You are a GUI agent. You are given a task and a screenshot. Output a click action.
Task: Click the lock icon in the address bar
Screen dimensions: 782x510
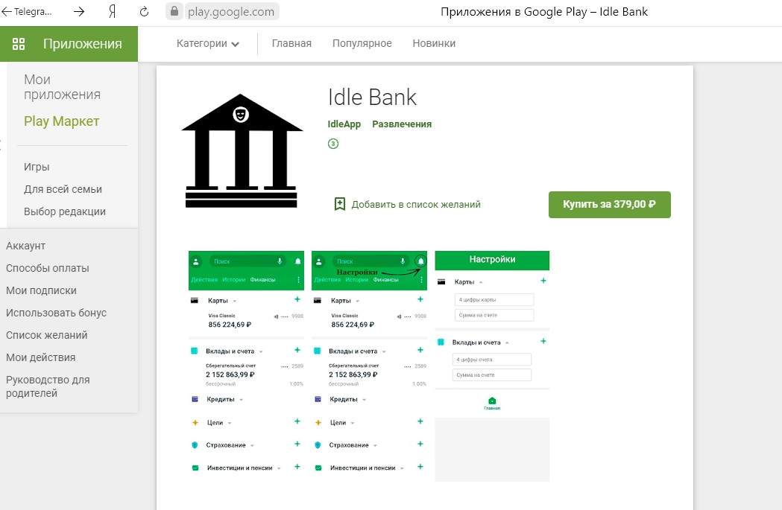[174, 11]
